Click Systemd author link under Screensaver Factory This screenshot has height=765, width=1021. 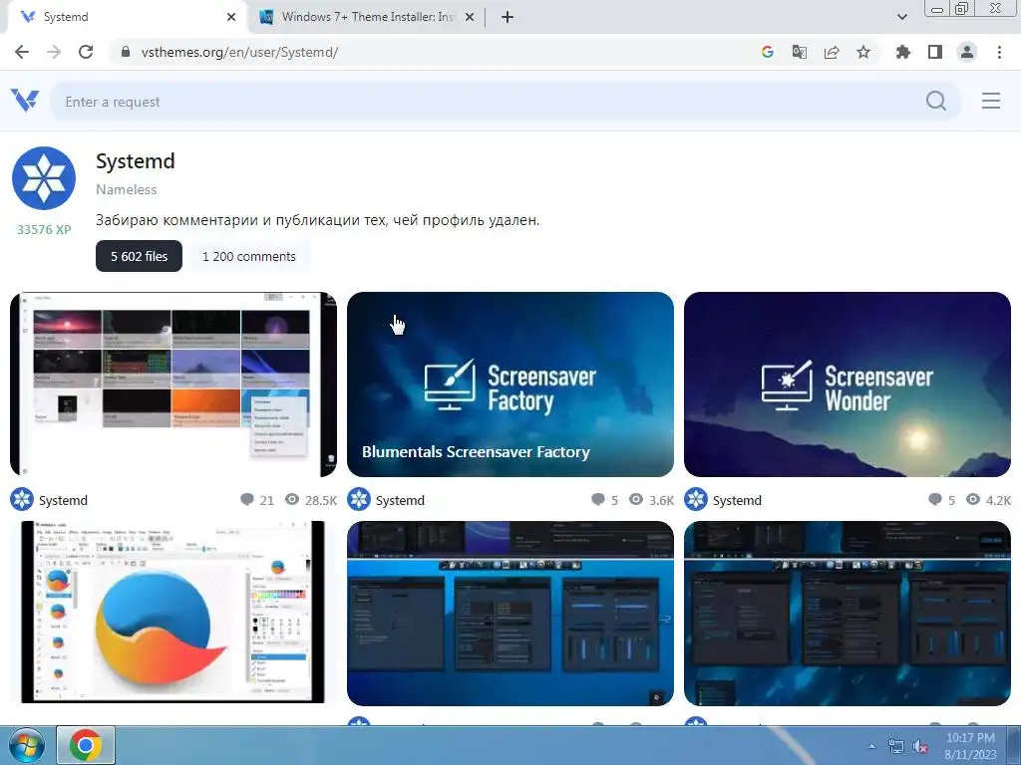click(400, 500)
